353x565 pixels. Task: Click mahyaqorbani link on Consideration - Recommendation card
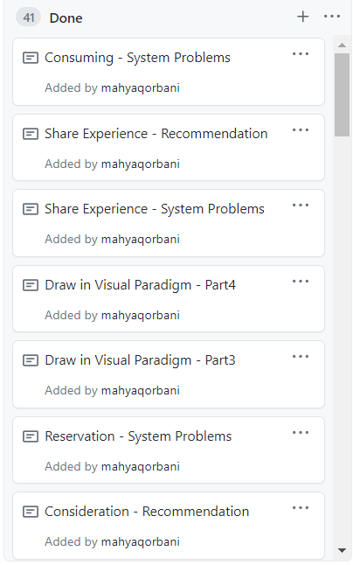[141, 541]
